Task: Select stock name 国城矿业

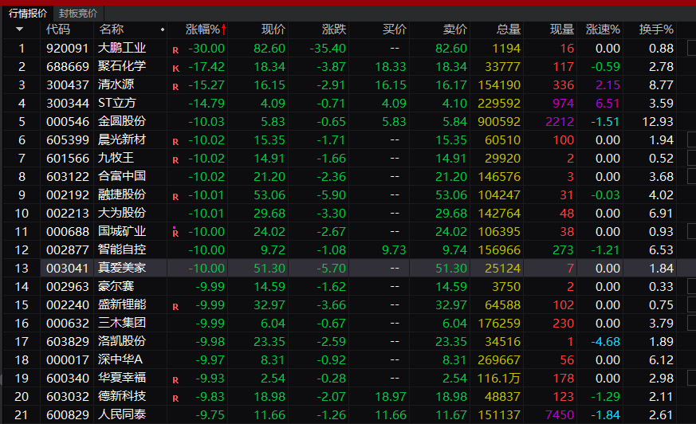Action: click(x=122, y=231)
